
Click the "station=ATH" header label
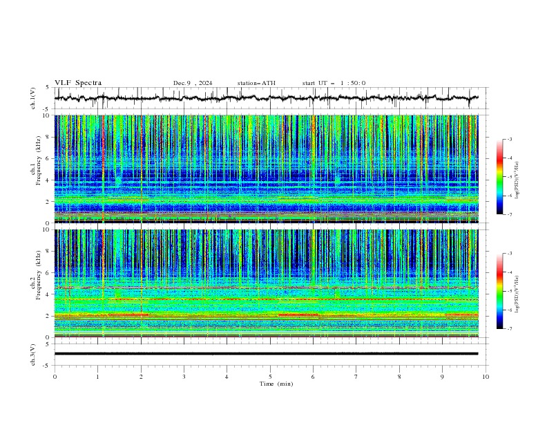pos(256,83)
